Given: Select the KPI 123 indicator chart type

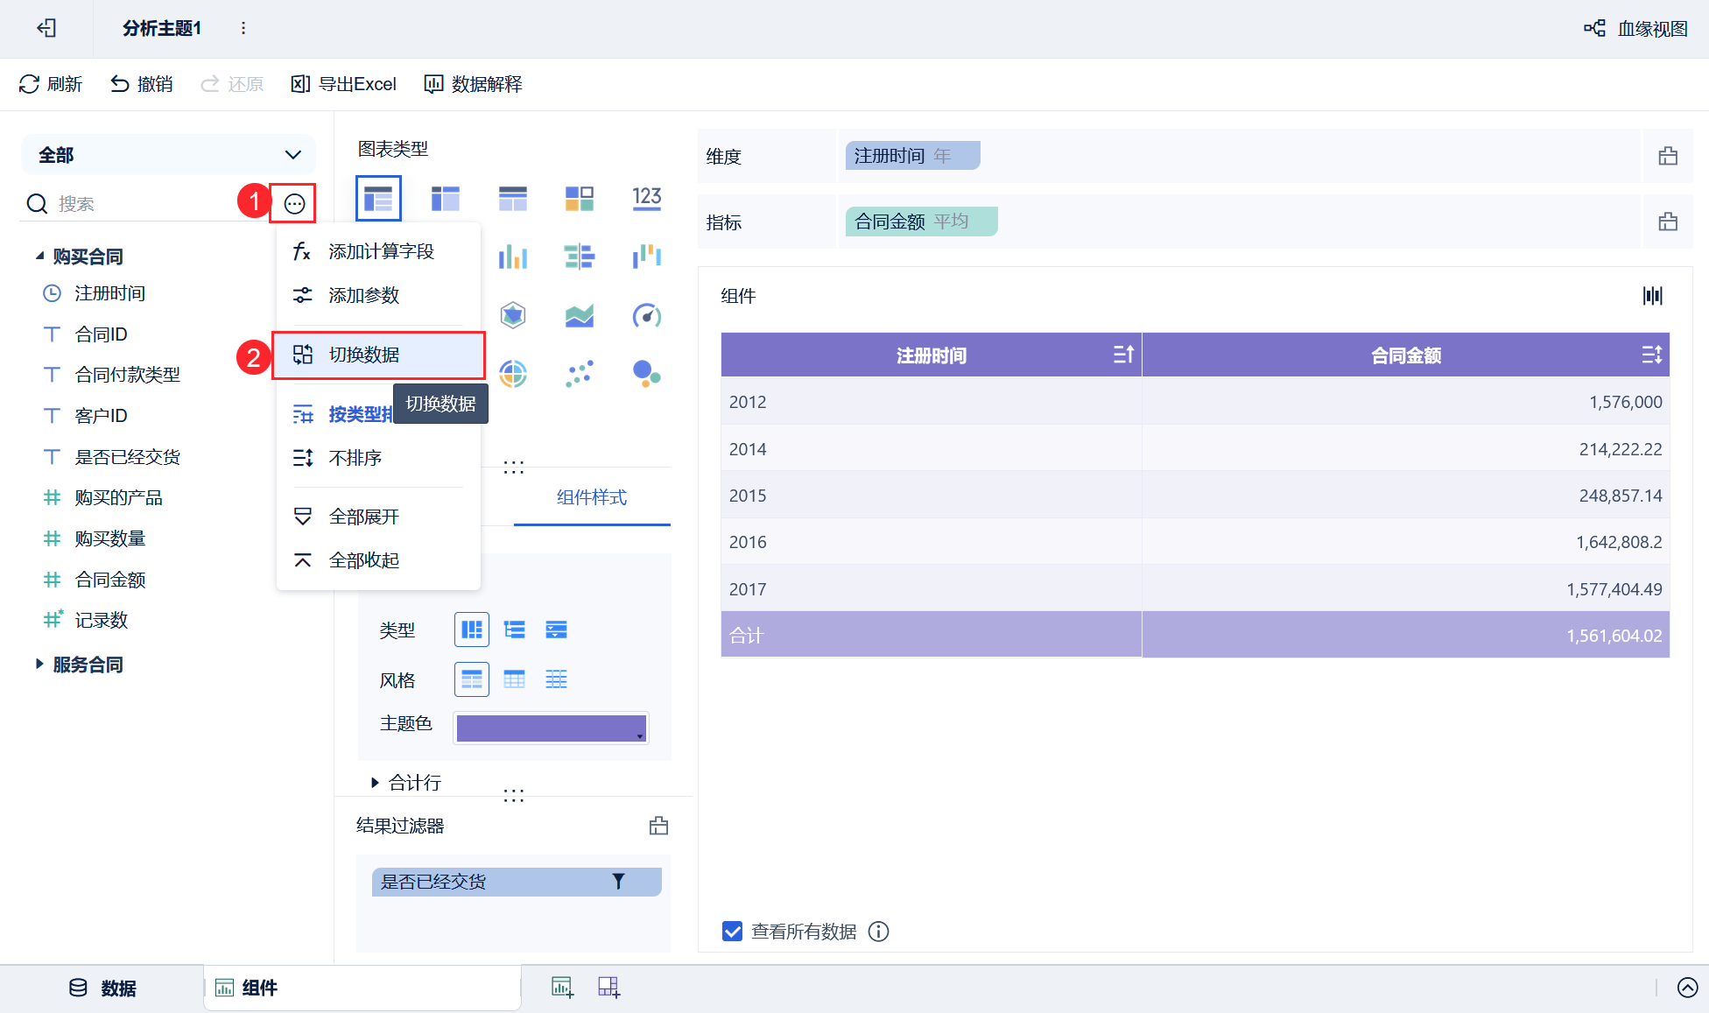Looking at the screenshot, I should [646, 198].
